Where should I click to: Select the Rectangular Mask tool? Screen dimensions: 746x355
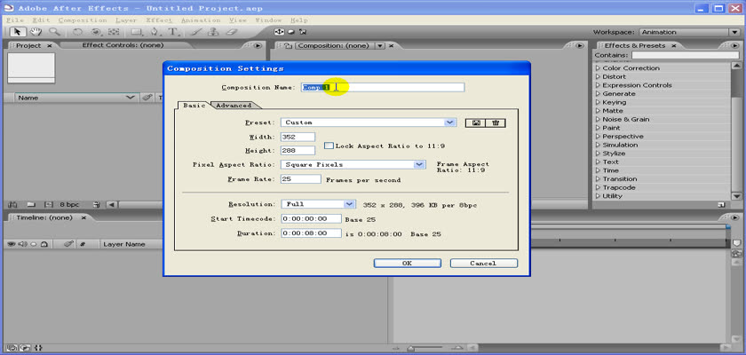click(x=137, y=32)
